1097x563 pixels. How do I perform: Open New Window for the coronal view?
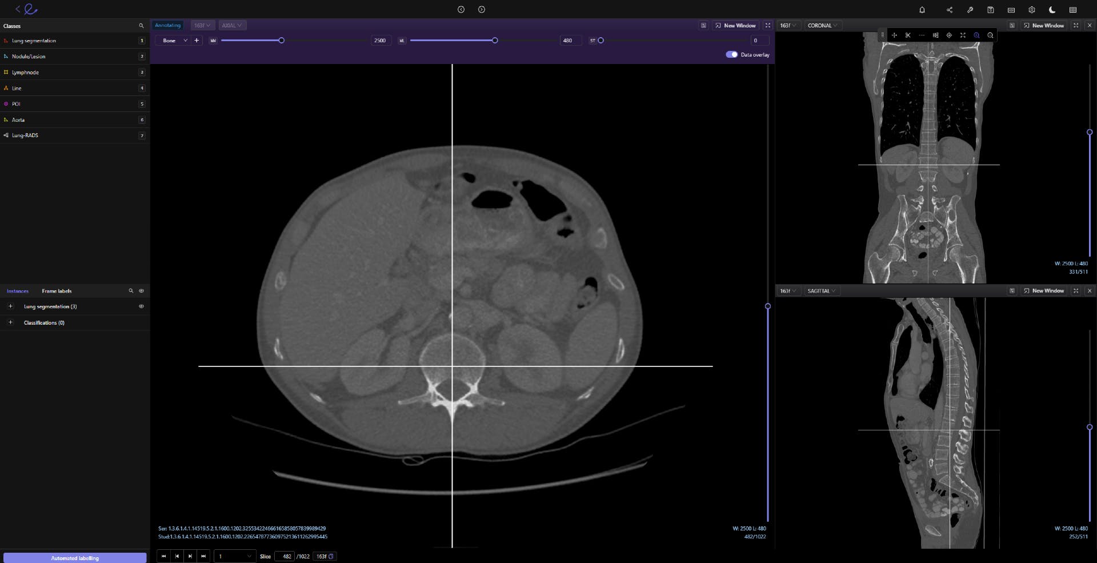1044,26
